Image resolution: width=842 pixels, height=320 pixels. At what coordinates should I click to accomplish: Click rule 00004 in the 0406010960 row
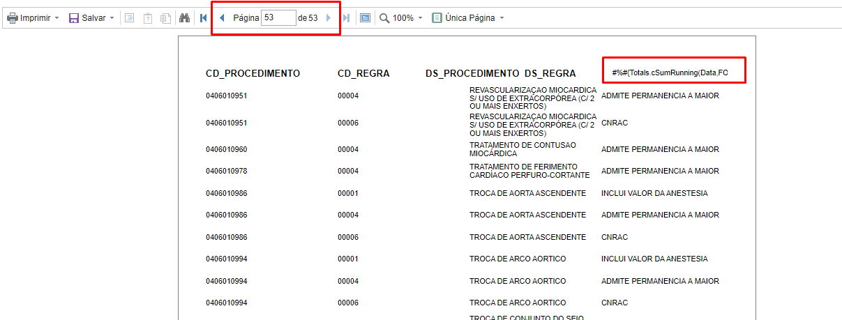(x=348, y=149)
